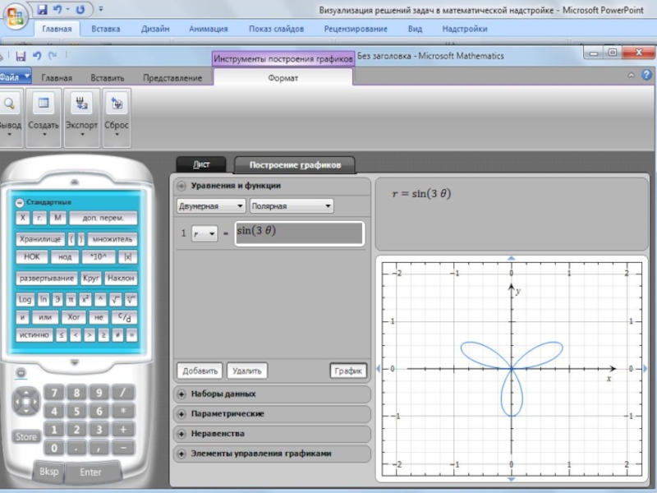
Task: Undo last action in PowerPoint quick access toolbar
Action: pyautogui.click(x=57, y=9)
